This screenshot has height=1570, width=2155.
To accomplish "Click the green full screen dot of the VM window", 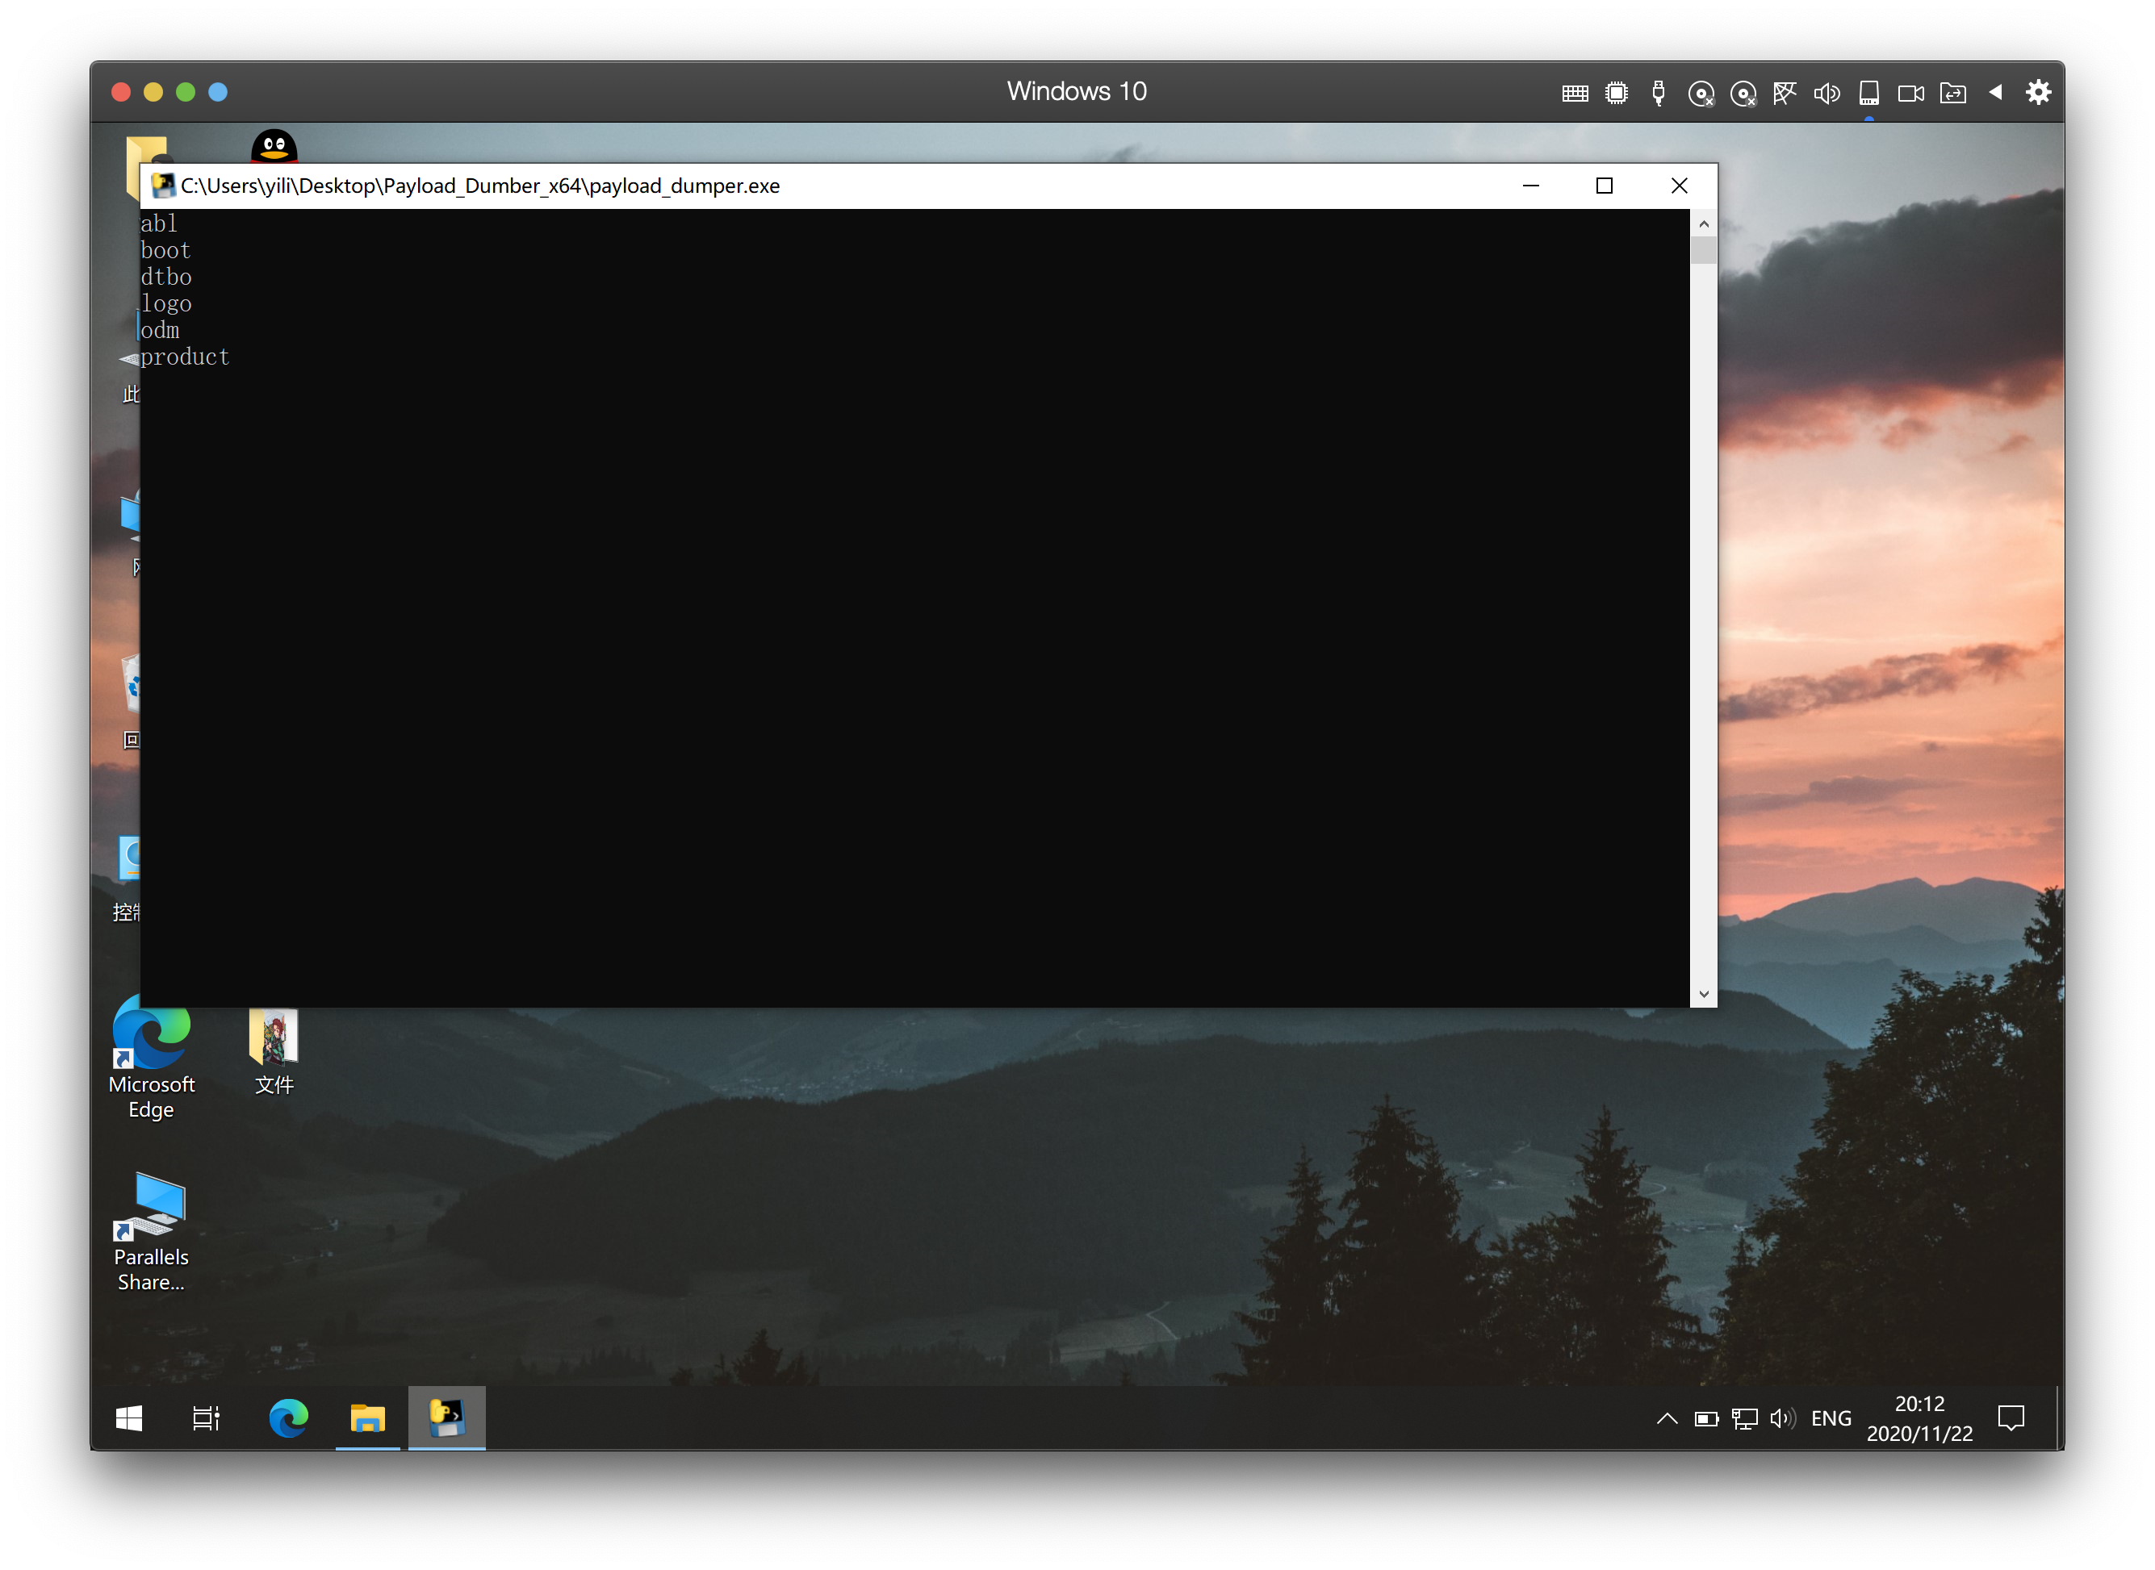I will coord(186,92).
